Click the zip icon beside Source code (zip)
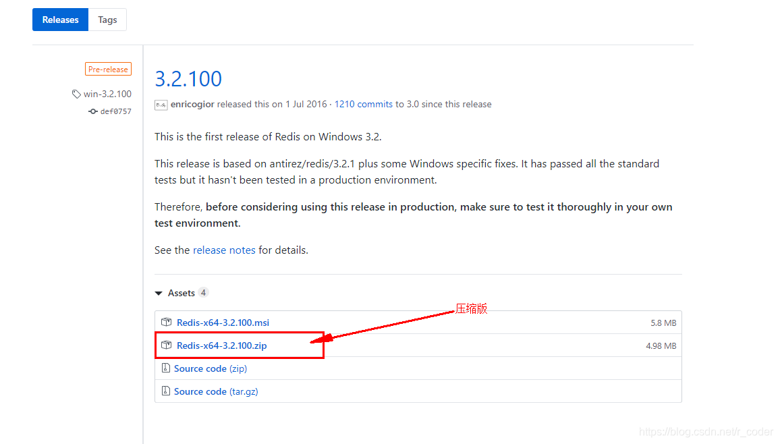780x444 pixels. coord(166,368)
